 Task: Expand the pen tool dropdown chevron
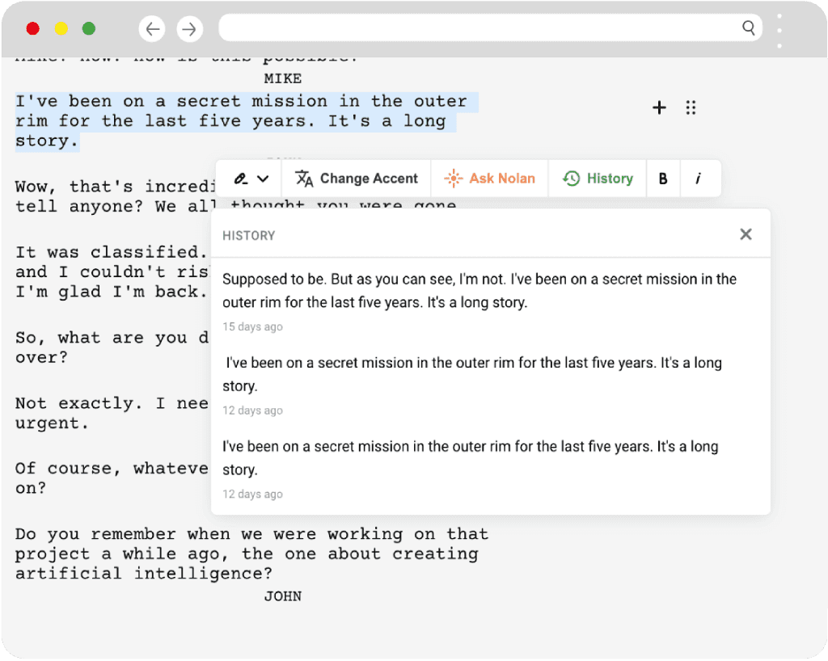tap(263, 179)
